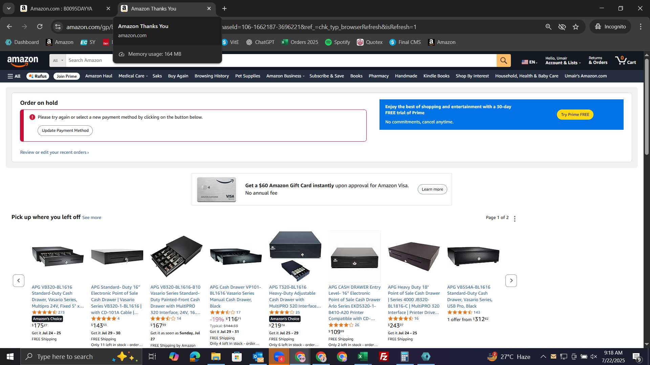Expand Medical Care dropdown
The height and width of the screenshot is (365, 650).
(133, 76)
